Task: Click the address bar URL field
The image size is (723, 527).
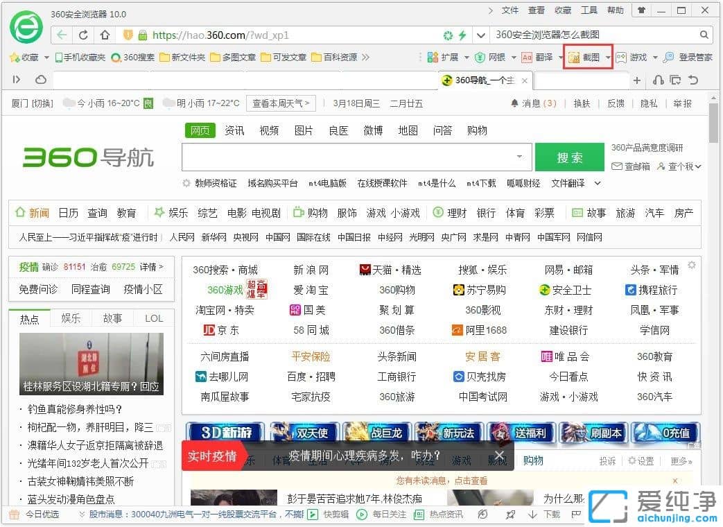Action: (295, 35)
